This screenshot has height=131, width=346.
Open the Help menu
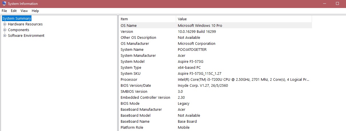click(x=35, y=11)
